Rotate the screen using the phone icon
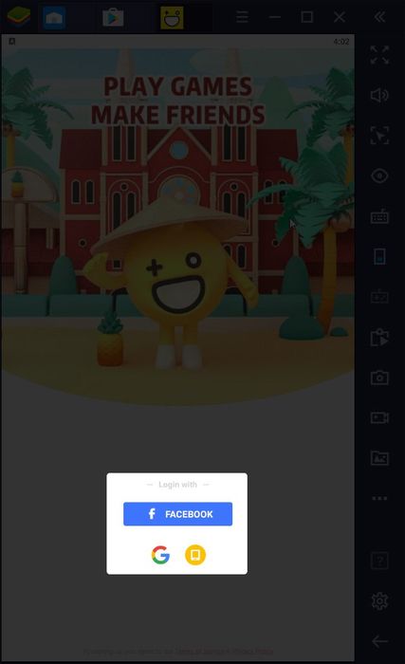 [x=379, y=257]
